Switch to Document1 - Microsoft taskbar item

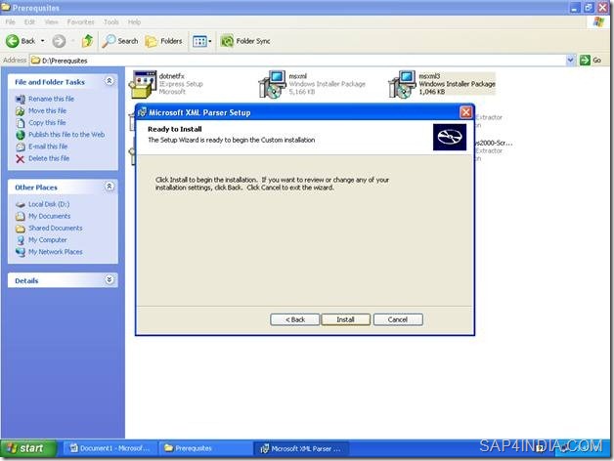110,448
